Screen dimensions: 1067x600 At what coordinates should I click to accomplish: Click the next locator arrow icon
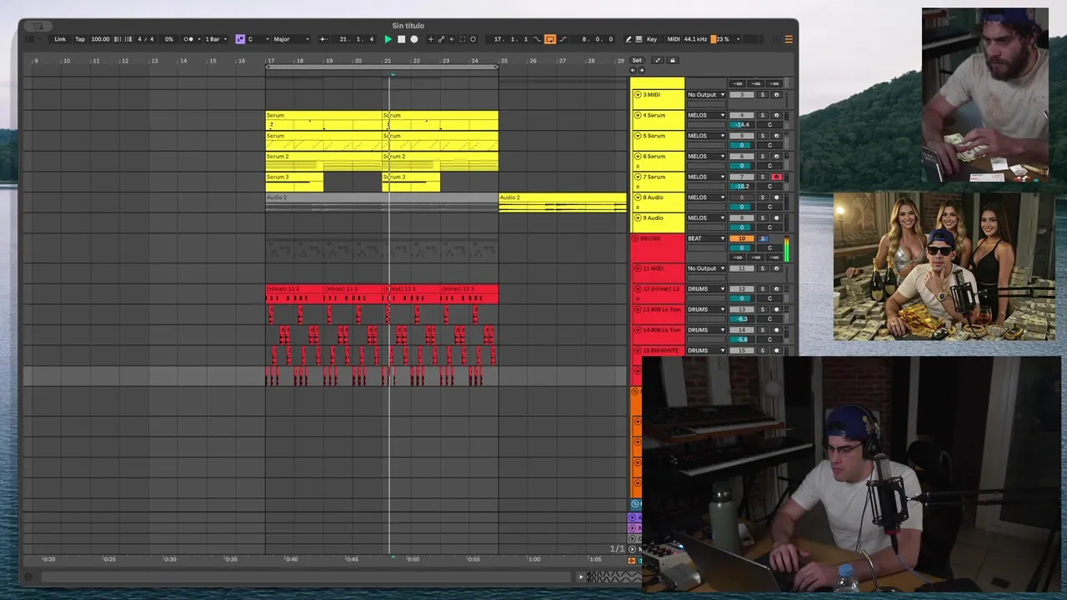[x=640, y=70]
